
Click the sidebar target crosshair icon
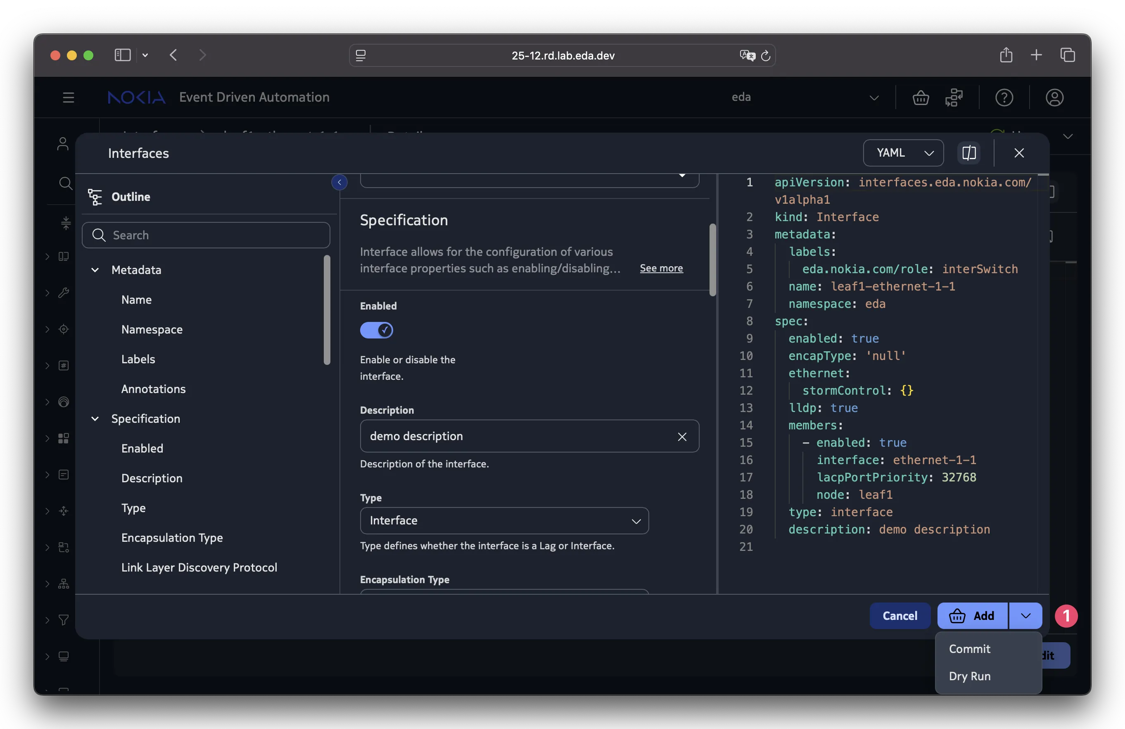click(63, 329)
